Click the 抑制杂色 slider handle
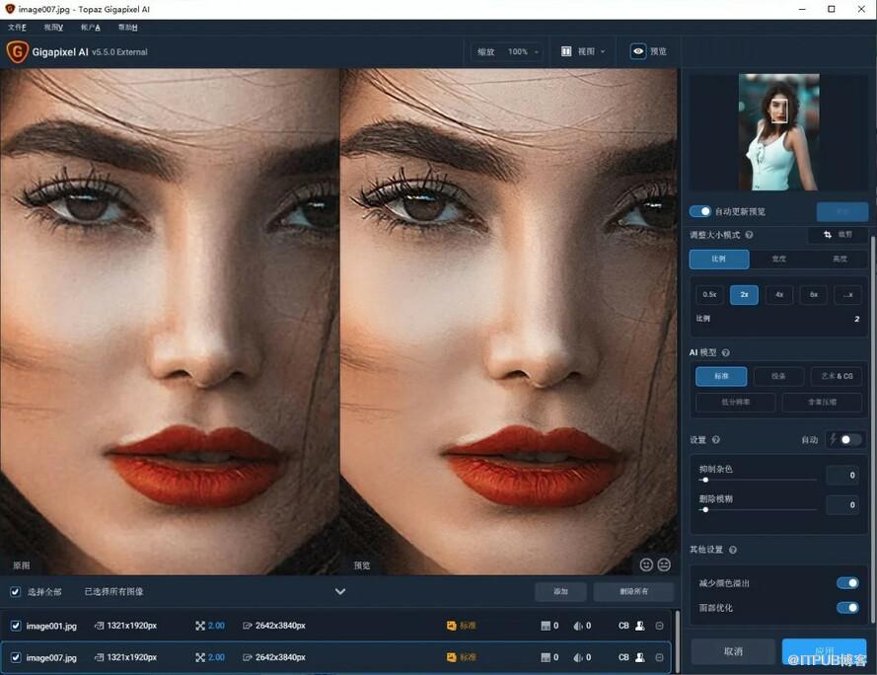Screen dimensions: 877x675 pyautogui.click(x=706, y=481)
